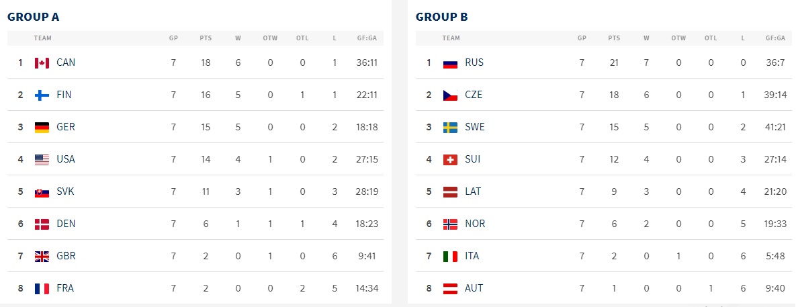Click the Czech Republic flag icon
The width and height of the screenshot is (796, 307).
click(x=450, y=95)
